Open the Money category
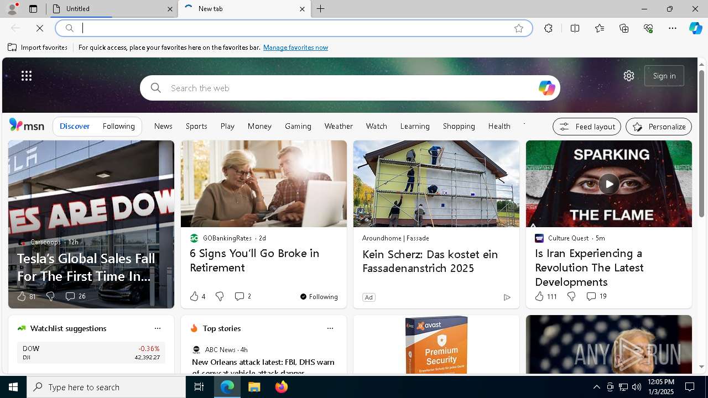708x398 pixels. [259, 126]
